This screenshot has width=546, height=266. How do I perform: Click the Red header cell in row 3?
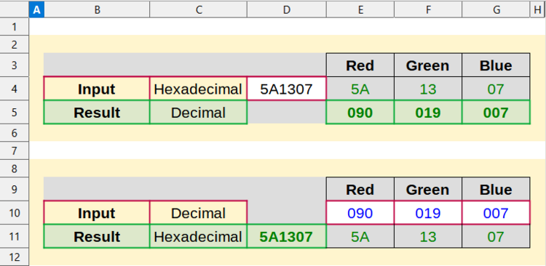(360, 65)
